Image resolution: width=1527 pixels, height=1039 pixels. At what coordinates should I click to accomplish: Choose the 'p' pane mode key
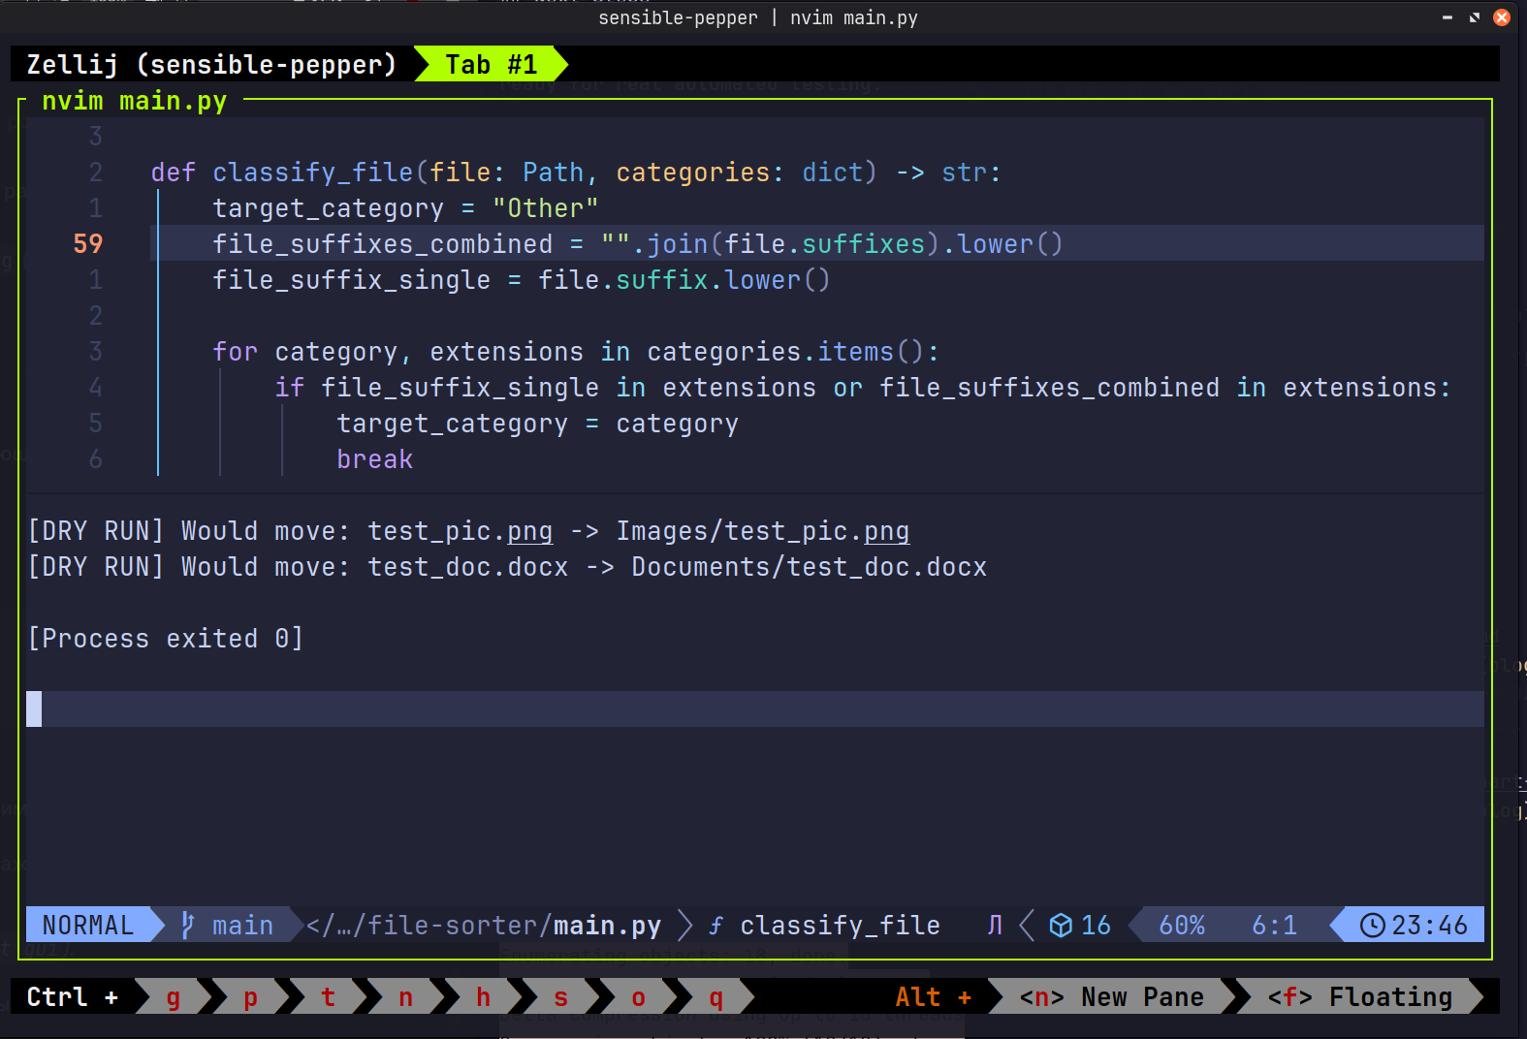[x=251, y=996]
